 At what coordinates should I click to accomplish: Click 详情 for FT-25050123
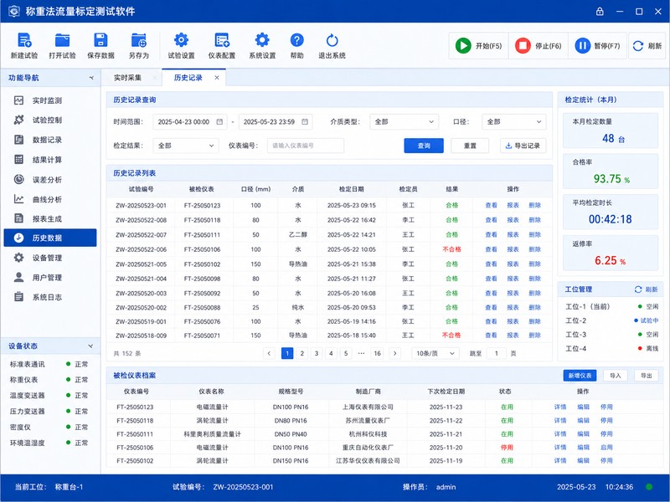pyautogui.click(x=560, y=407)
